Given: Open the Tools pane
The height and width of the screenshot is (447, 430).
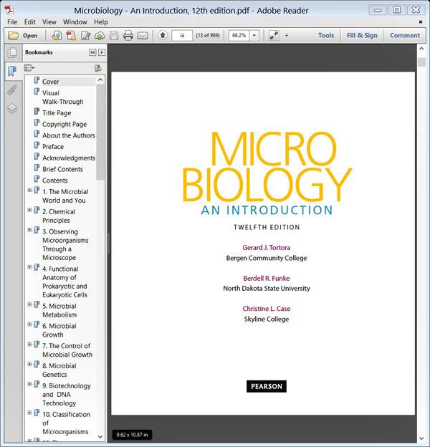Looking at the screenshot, I should [x=326, y=35].
